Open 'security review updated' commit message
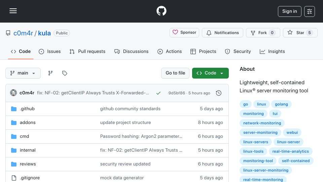323x182 pixels. pyautogui.click(x=125, y=164)
